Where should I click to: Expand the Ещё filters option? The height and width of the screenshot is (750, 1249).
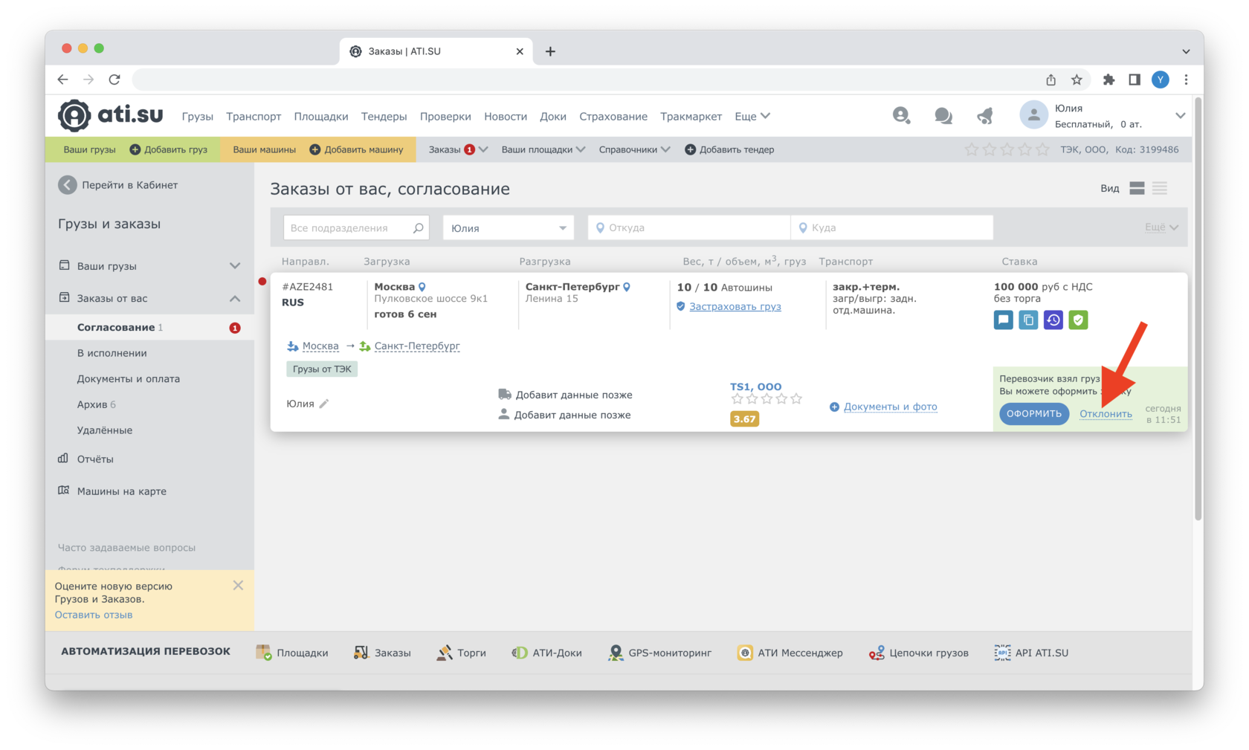[1161, 227]
